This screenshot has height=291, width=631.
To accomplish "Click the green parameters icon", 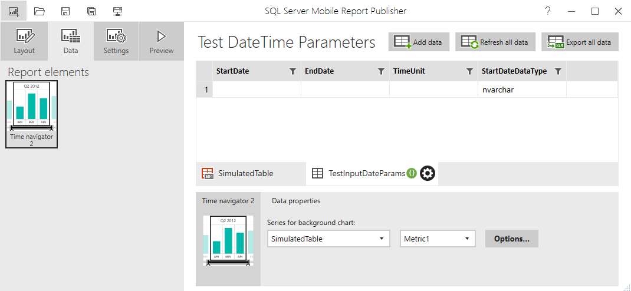I will point(411,174).
